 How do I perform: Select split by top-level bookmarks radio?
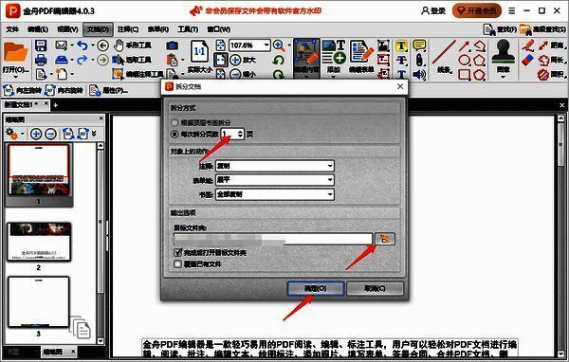(x=174, y=122)
